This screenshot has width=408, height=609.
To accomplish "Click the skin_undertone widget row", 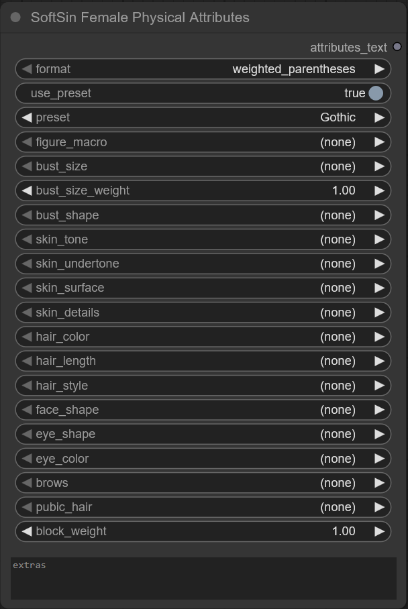I will coord(201,264).
